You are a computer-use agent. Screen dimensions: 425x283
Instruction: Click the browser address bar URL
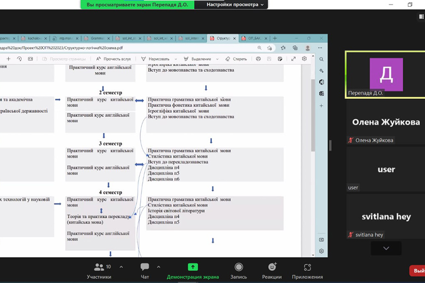tap(61, 48)
